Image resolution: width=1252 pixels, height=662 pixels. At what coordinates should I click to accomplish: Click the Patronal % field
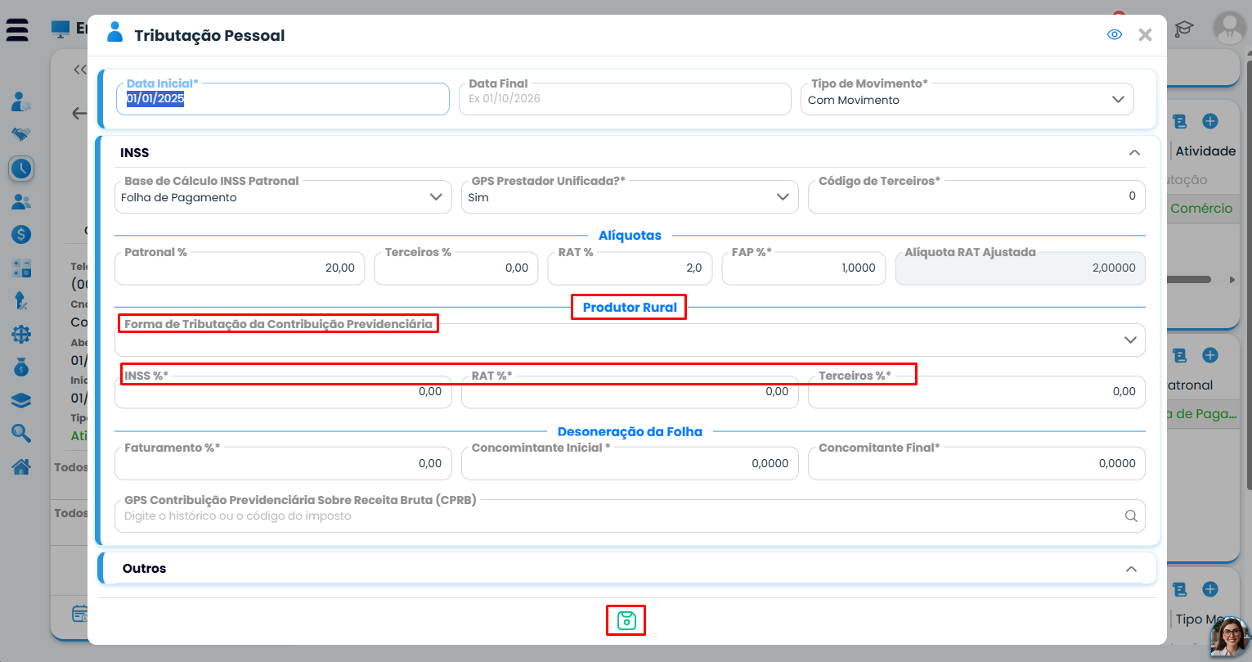click(240, 268)
